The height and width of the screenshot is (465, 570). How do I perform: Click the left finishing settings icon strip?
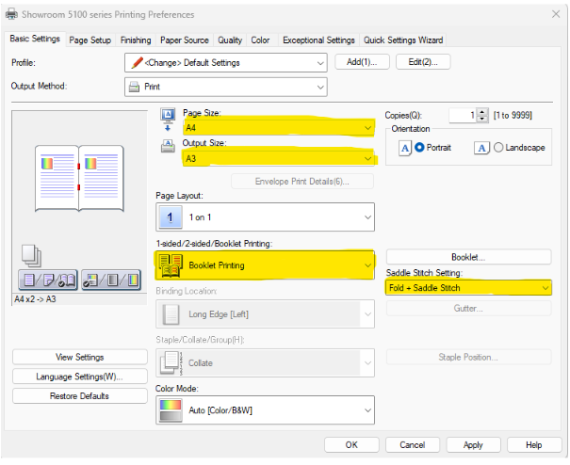pos(49,279)
